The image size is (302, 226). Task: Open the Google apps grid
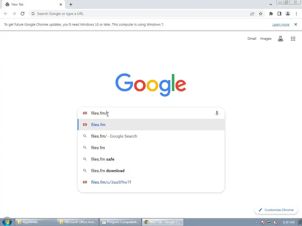[293, 39]
